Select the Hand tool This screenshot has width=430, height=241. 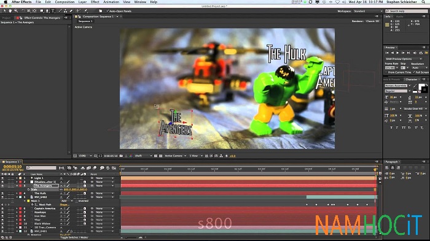(x=10, y=11)
